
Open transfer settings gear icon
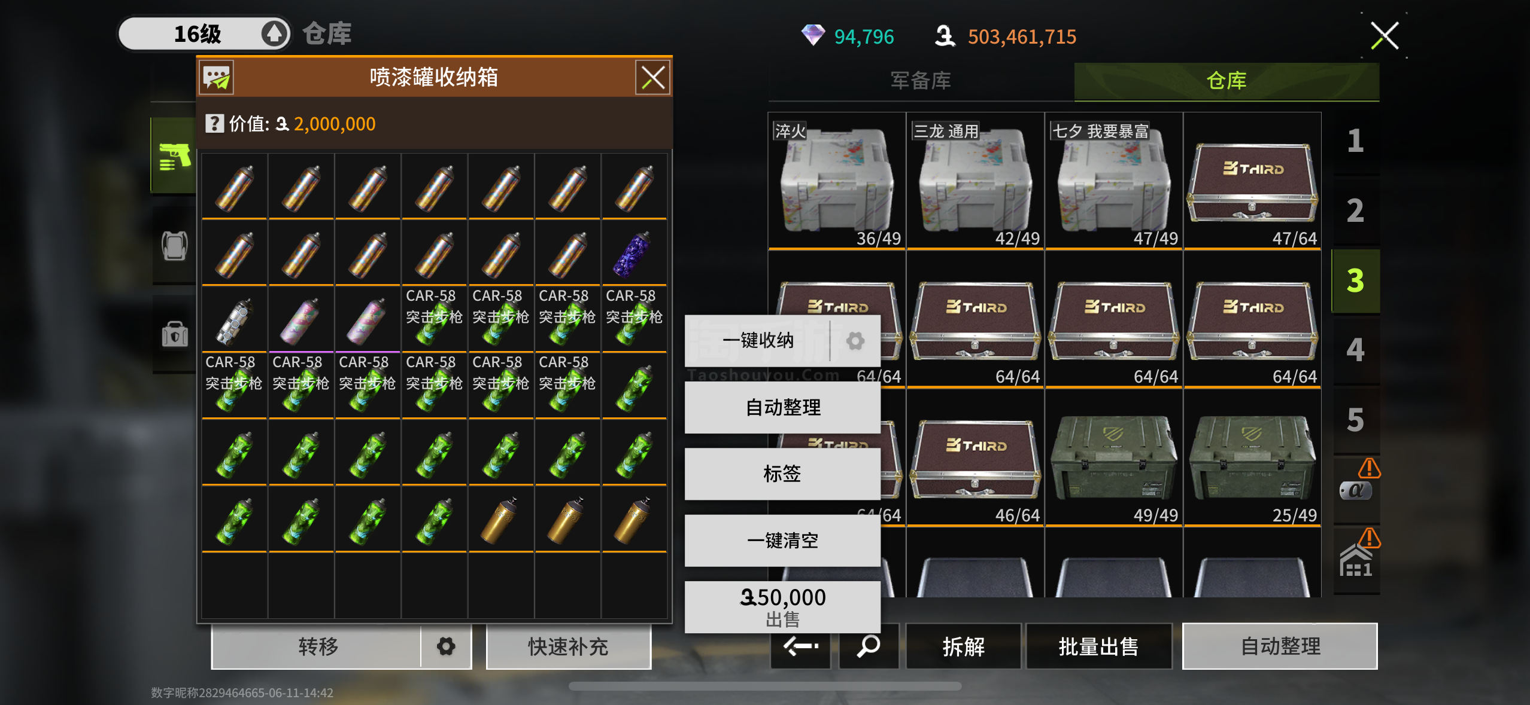445,646
